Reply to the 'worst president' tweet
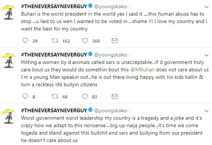The image size is (212, 145). pyautogui.click(x=25, y=41)
